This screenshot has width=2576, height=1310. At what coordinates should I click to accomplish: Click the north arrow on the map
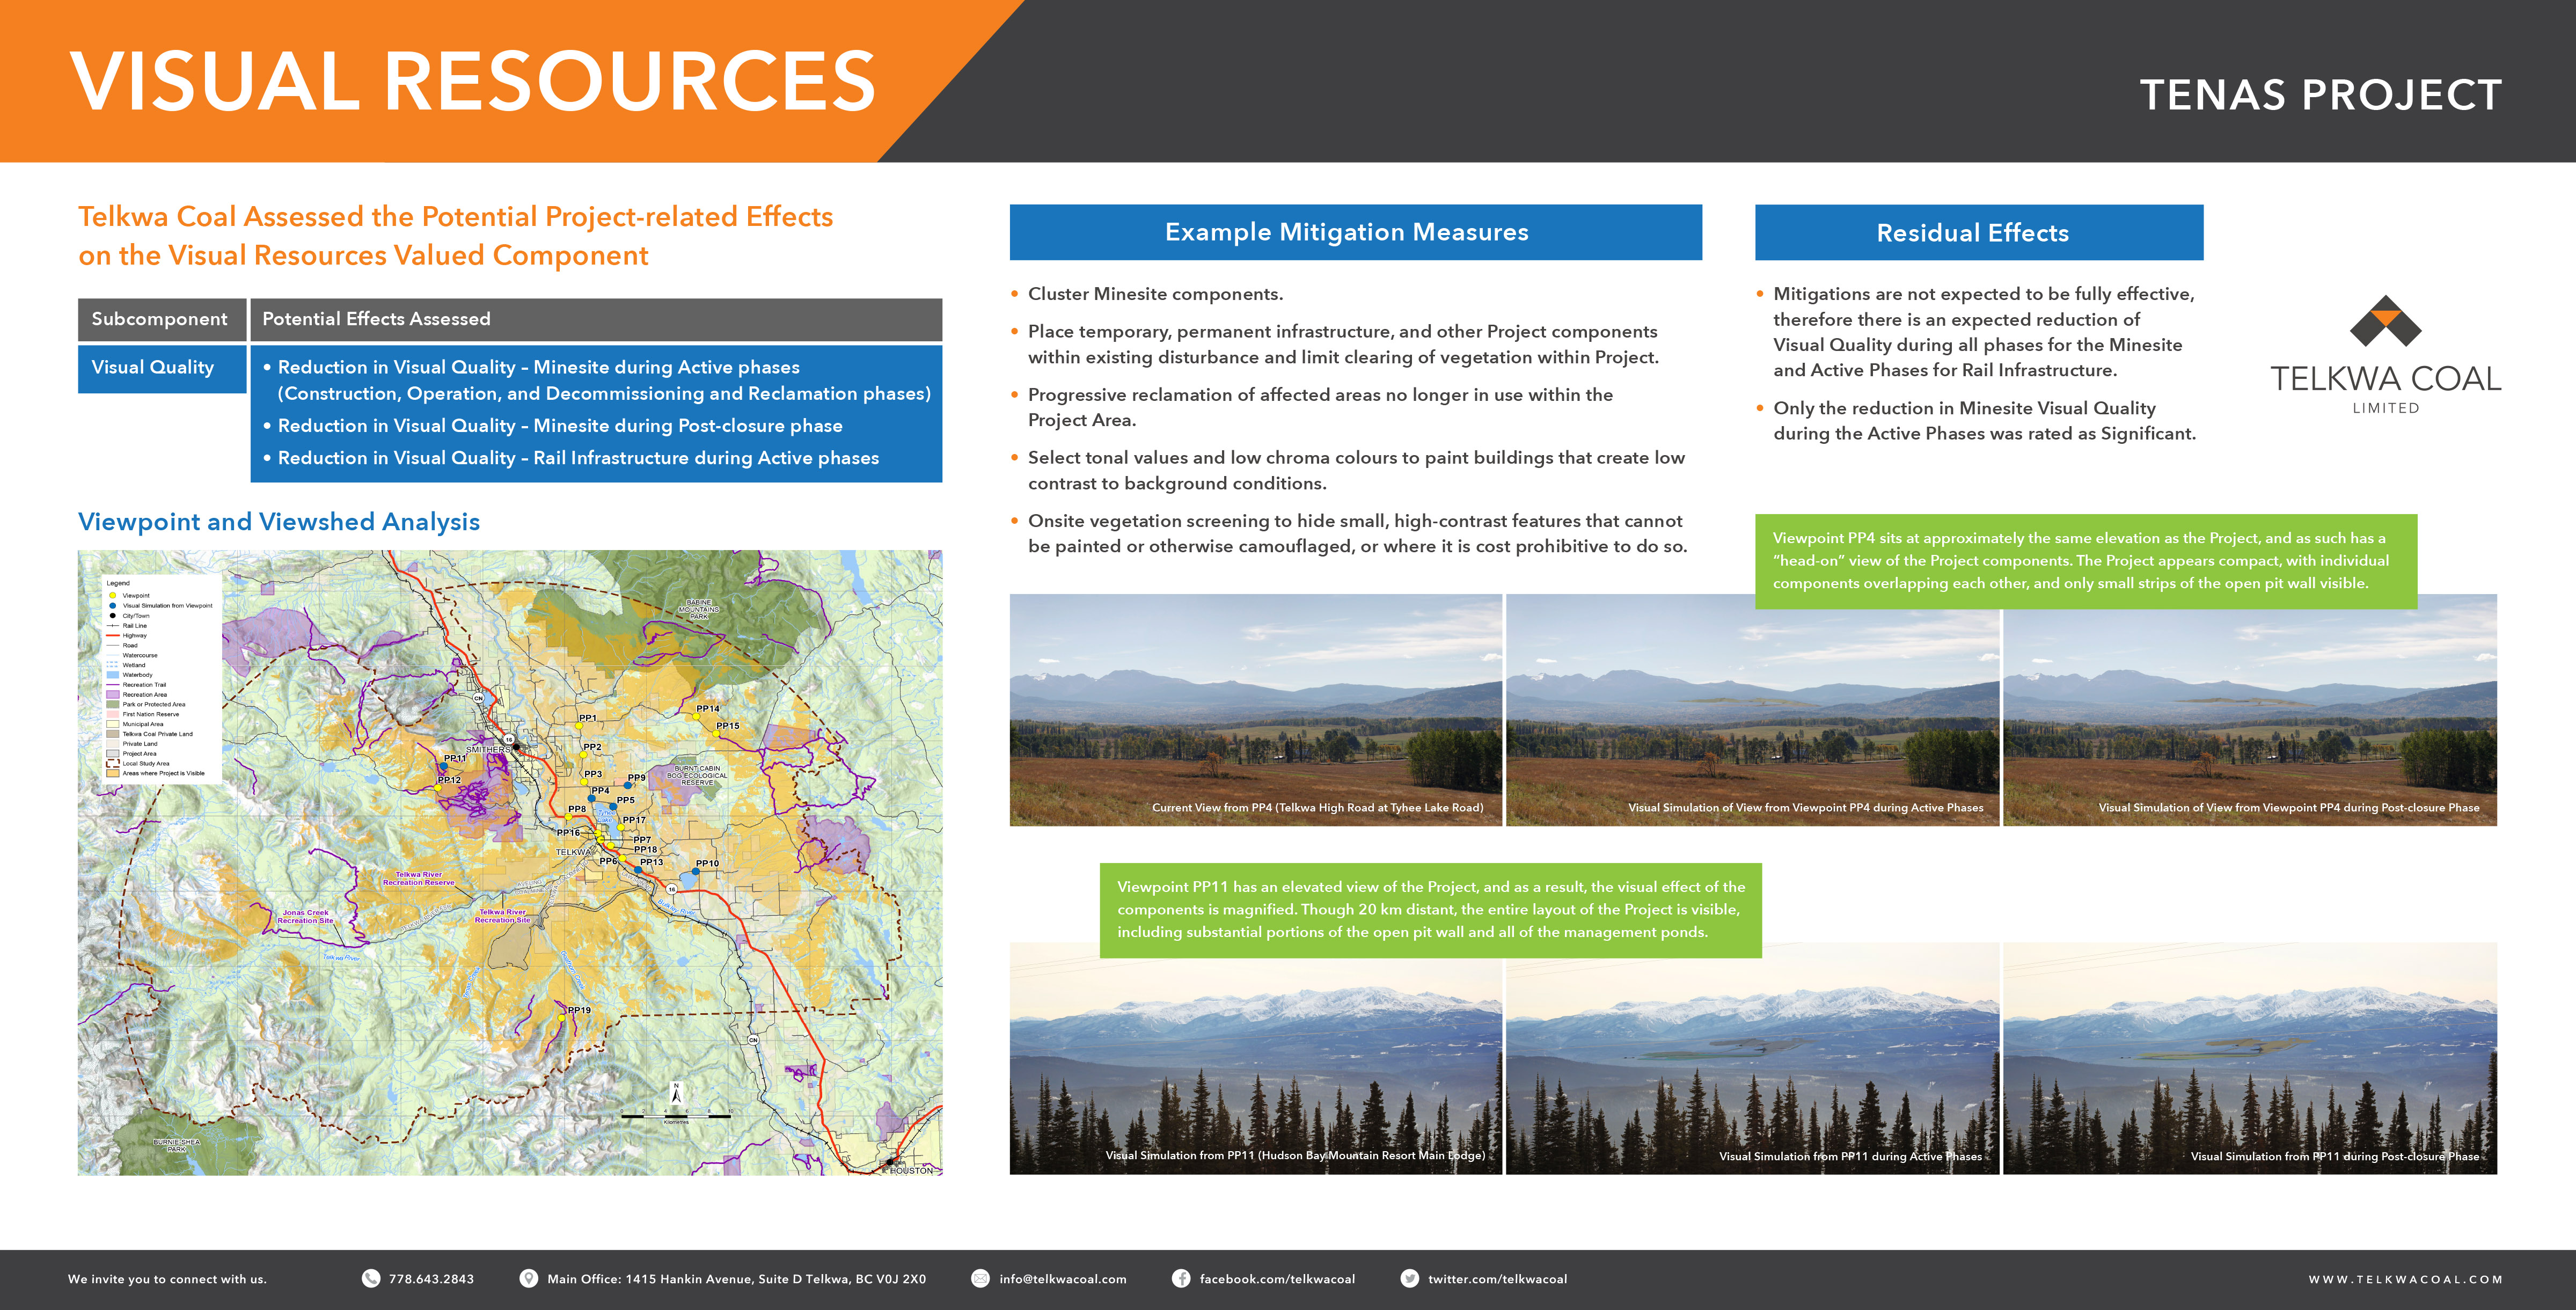click(x=676, y=1093)
